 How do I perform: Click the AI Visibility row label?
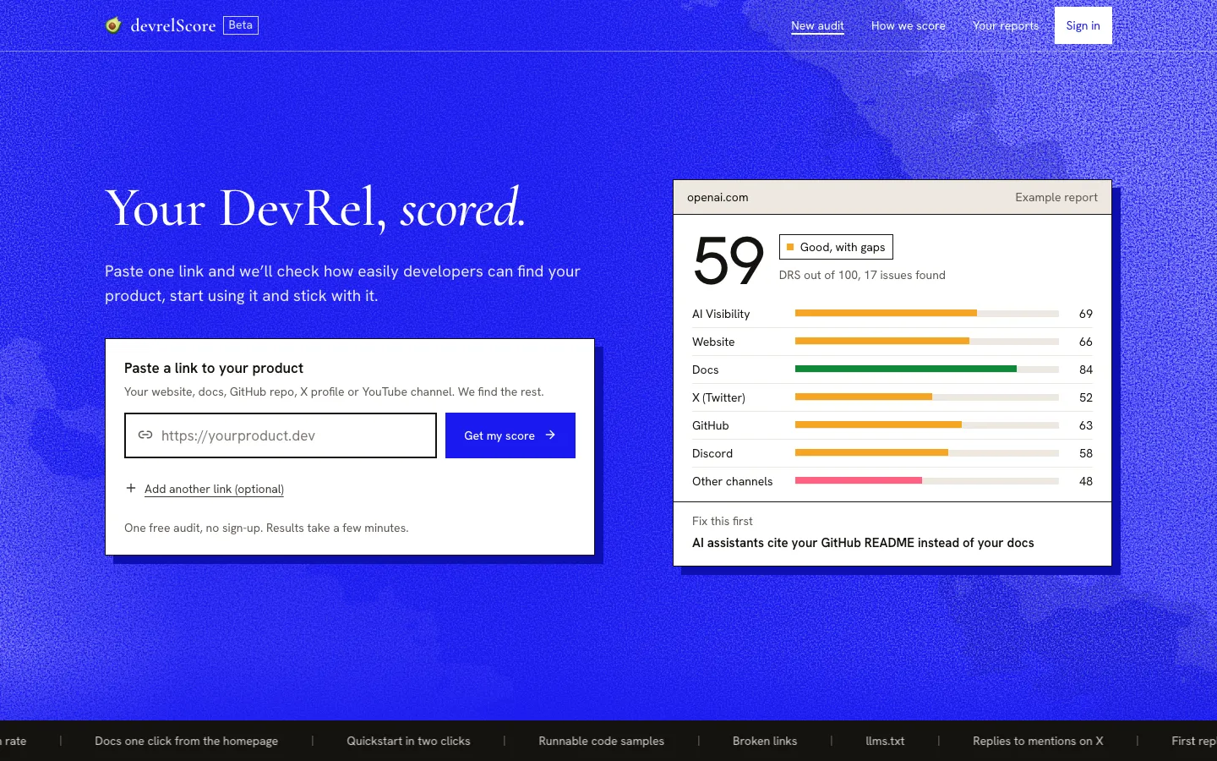tap(721, 314)
